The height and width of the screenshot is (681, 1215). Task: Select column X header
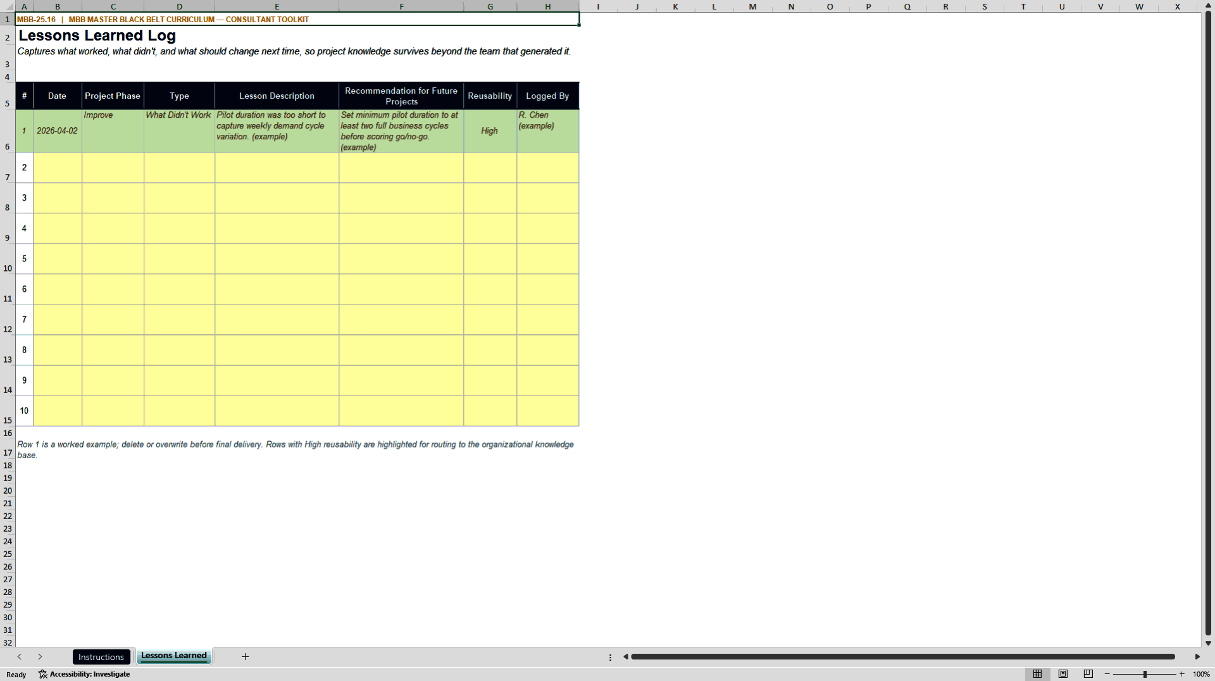click(1177, 6)
